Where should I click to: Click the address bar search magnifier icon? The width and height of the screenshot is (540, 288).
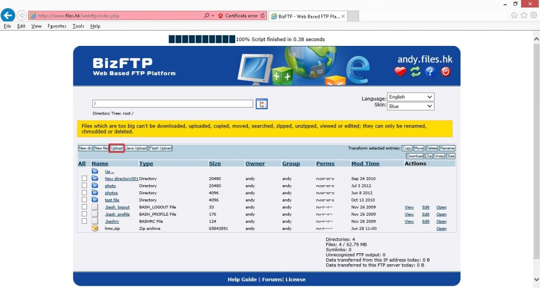(x=206, y=15)
